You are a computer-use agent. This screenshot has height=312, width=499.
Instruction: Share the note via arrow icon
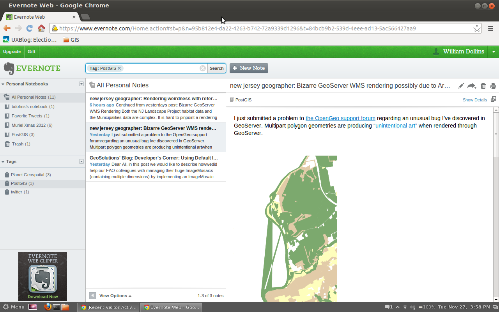click(x=471, y=86)
